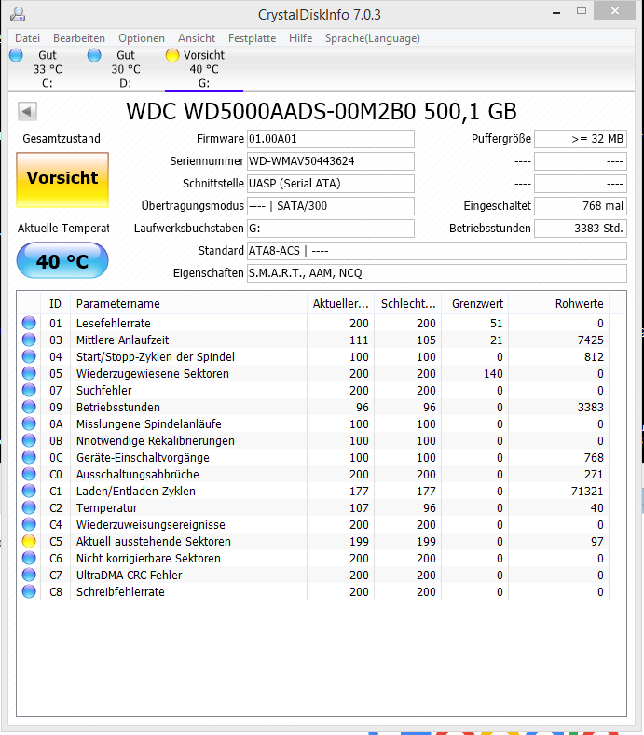Click the status orb for Misslungene Spindelanläufe
The height and width of the screenshot is (735, 644).
[x=29, y=423]
